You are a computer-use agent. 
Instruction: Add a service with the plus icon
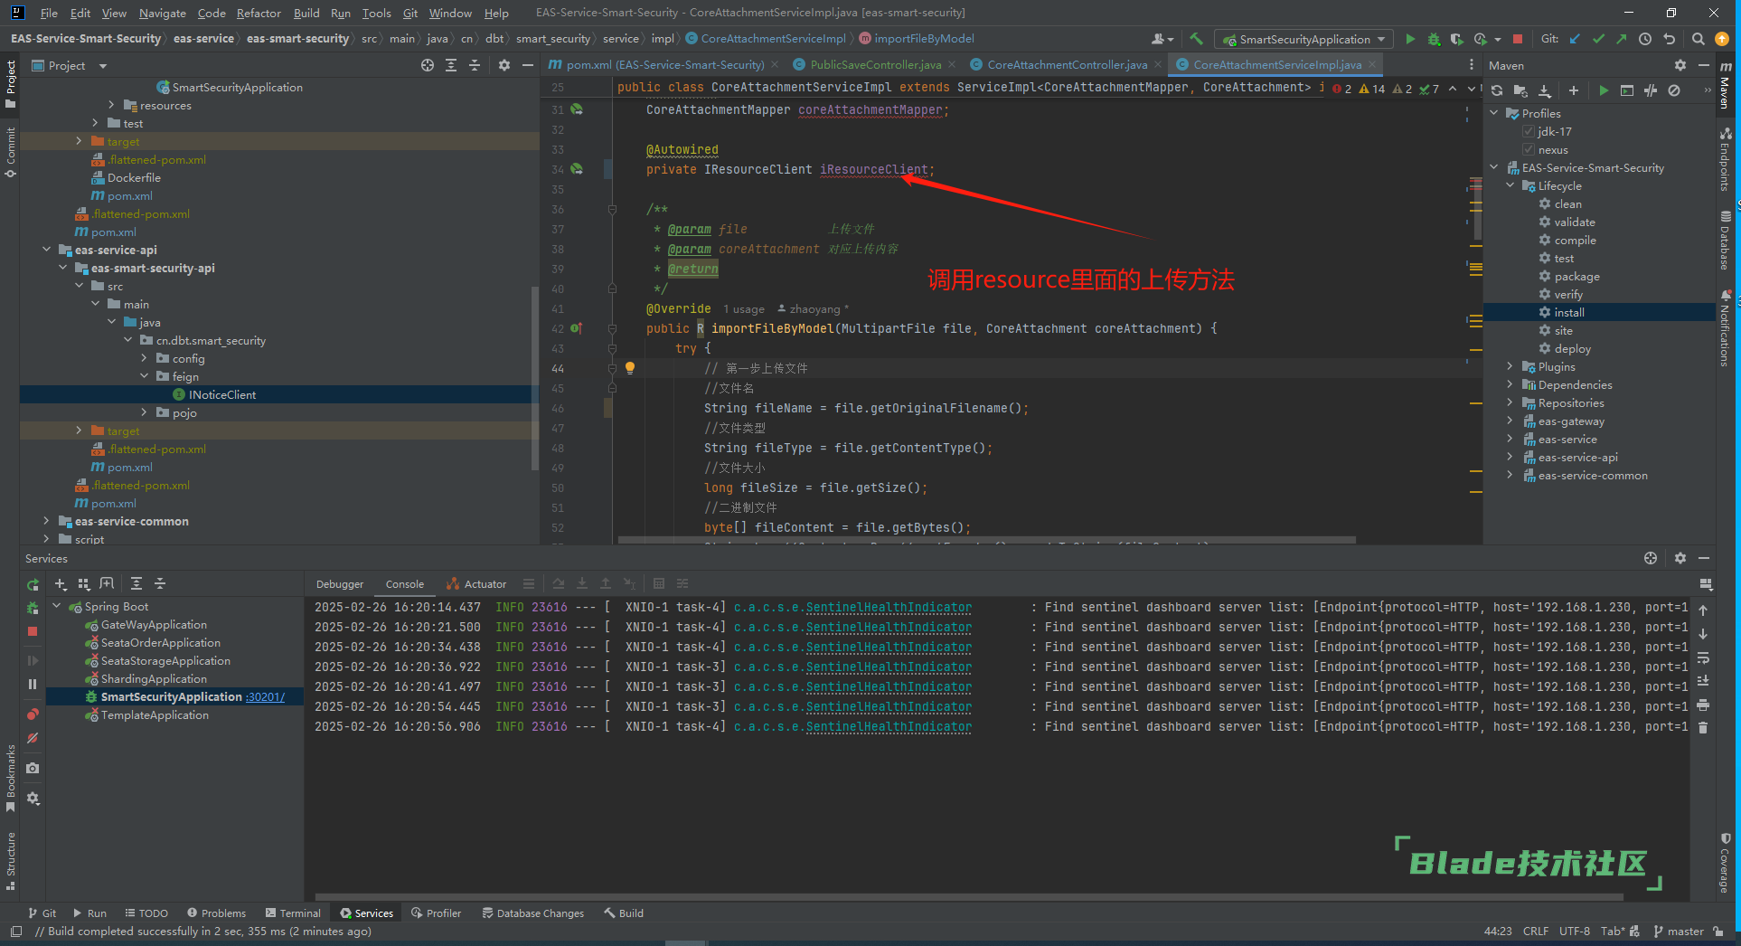pos(61,584)
